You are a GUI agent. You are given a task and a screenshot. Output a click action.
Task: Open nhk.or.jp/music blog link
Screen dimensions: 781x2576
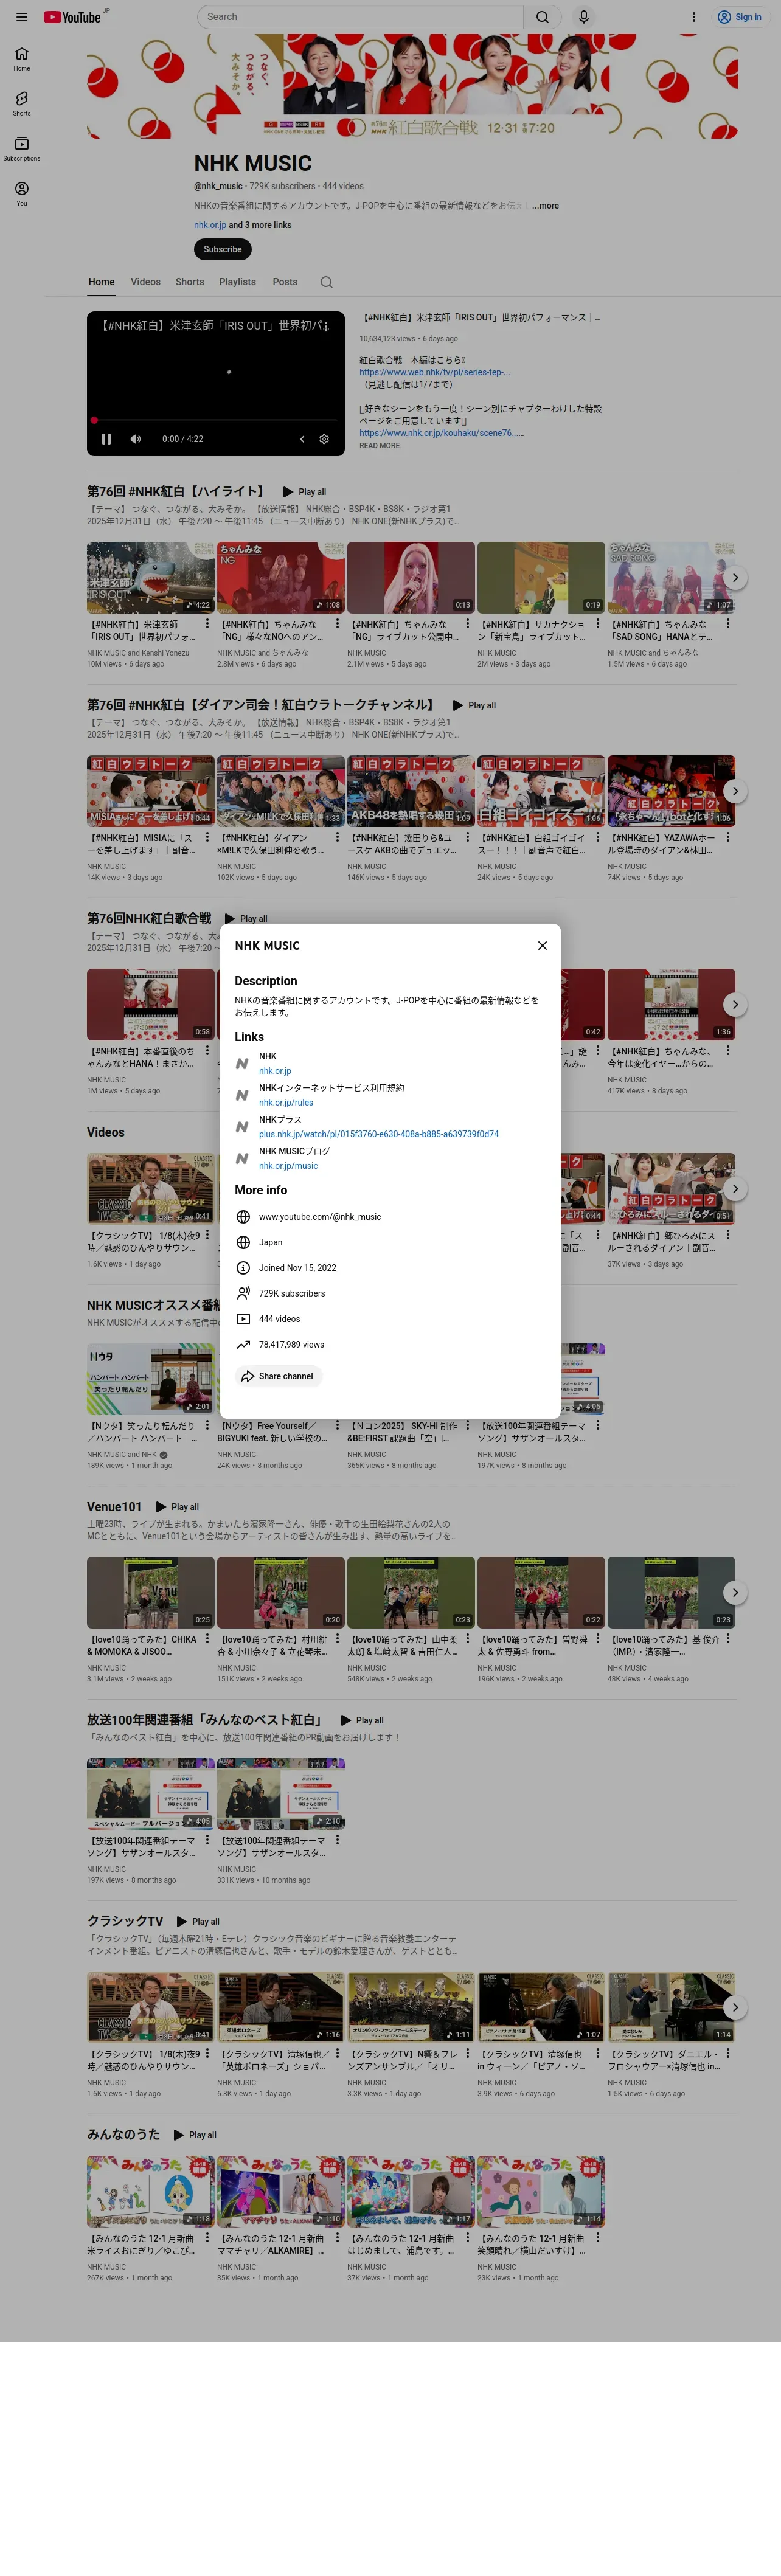click(288, 1166)
